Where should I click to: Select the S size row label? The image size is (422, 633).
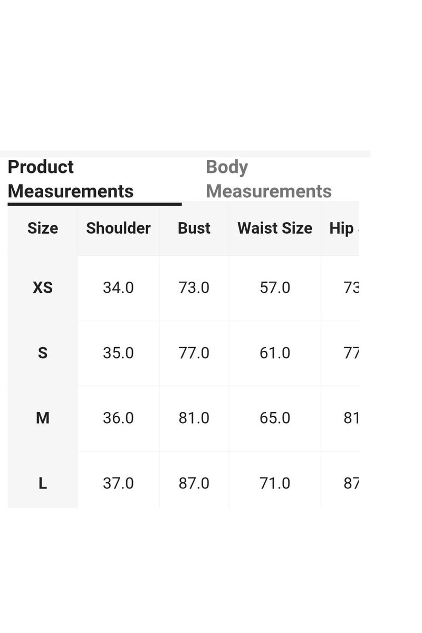[43, 353]
